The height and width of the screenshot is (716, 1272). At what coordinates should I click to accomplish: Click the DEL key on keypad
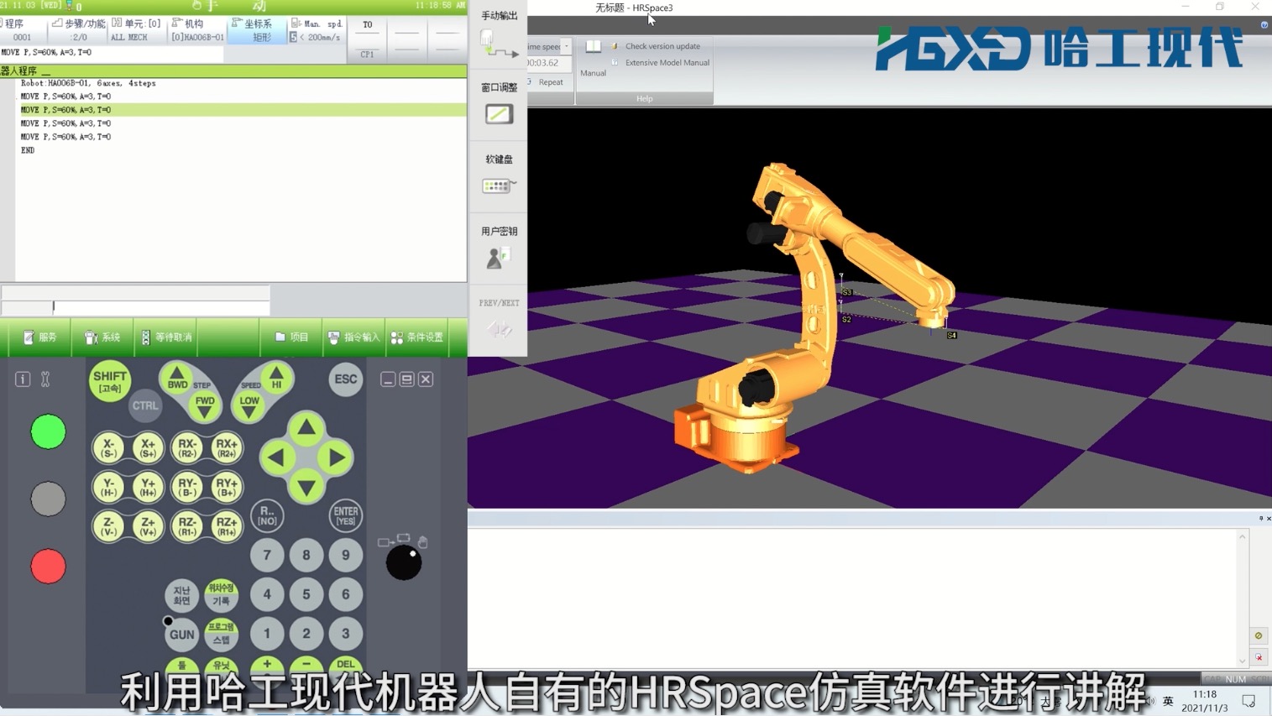tap(345, 665)
